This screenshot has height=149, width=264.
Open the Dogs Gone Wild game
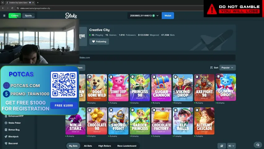(x=97, y=88)
